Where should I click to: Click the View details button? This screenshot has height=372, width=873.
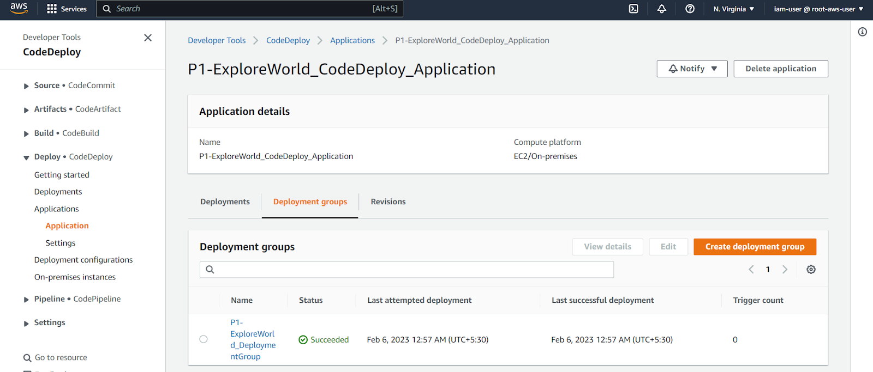click(607, 247)
